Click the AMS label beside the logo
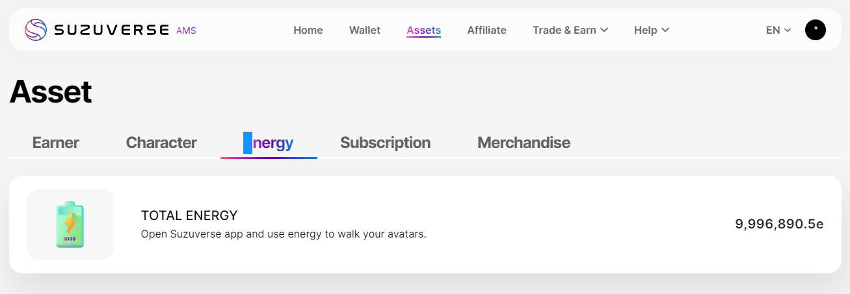Viewport: 850px width, 294px height. click(186, 31)
